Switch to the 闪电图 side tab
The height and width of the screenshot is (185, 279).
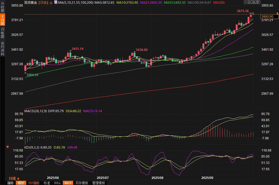coord(2,33)
